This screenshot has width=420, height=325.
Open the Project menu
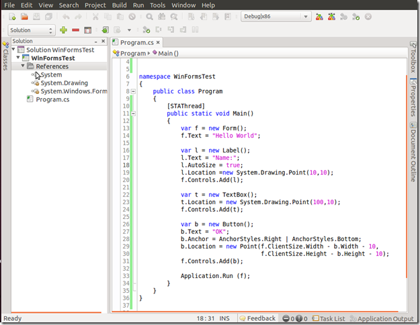click(95, 5)
